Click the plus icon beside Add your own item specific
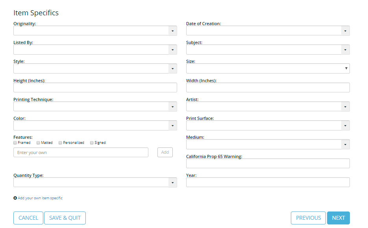The height and width of the screenshot is (228, 368). tap(15, 198)
